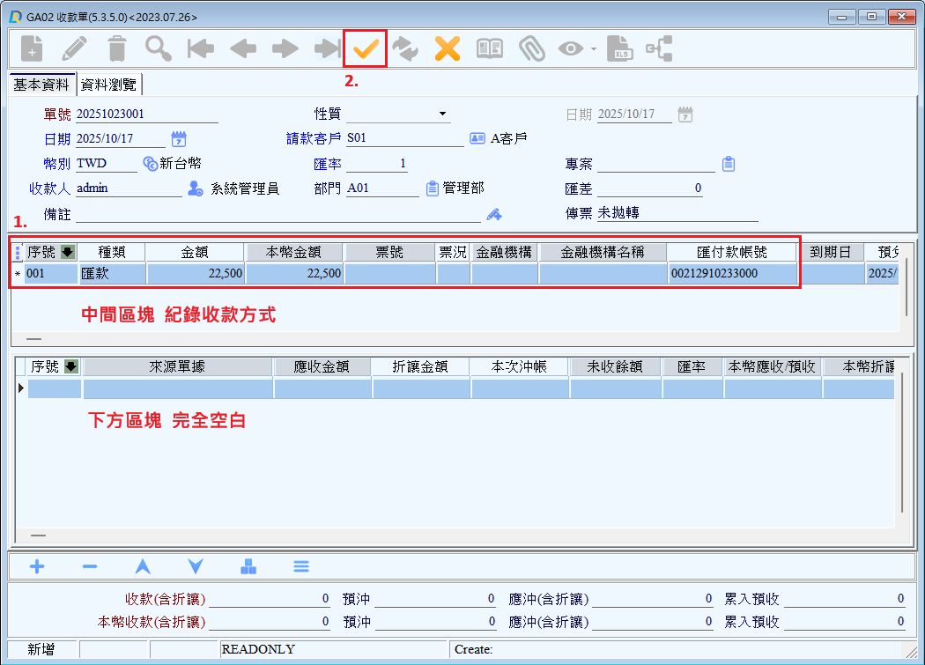925x665 pixels.
Task: Click 序號 sort arrow in upper grid
Action: tap(68, 253)
